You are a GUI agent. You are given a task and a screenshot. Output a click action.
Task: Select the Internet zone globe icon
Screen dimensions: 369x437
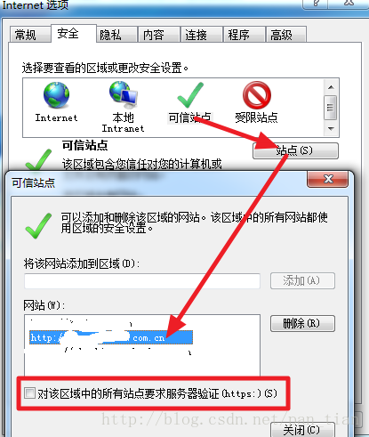[56, 95]
